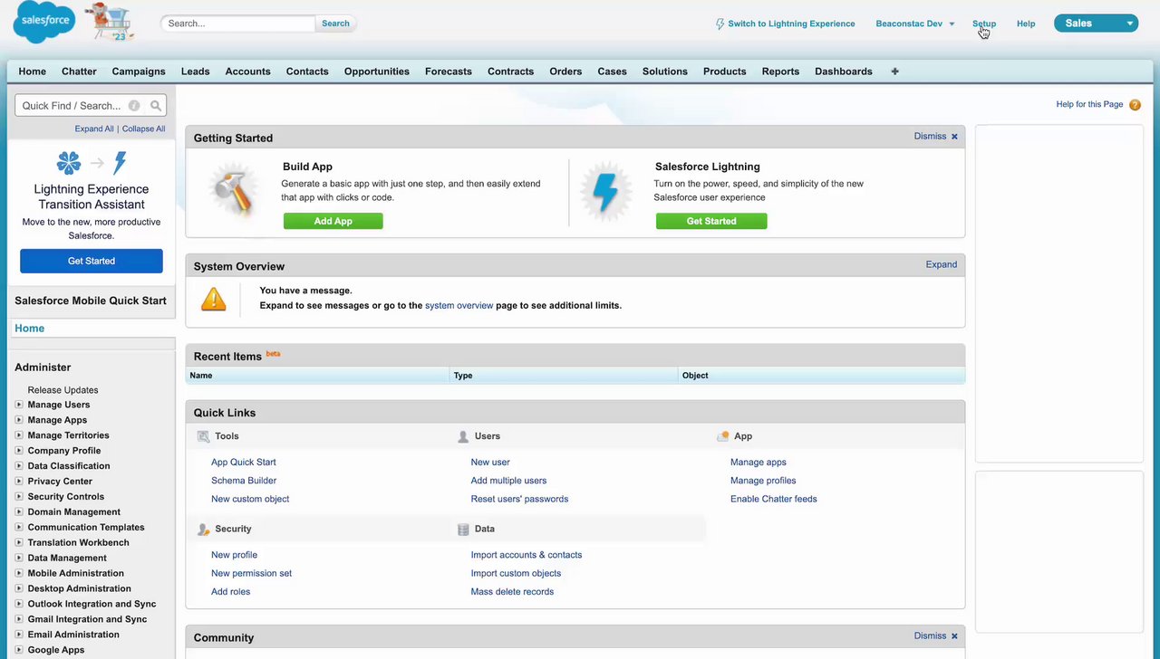Click the blue Get Started transition button
1160x659 pixels.
tap(92, 261)
